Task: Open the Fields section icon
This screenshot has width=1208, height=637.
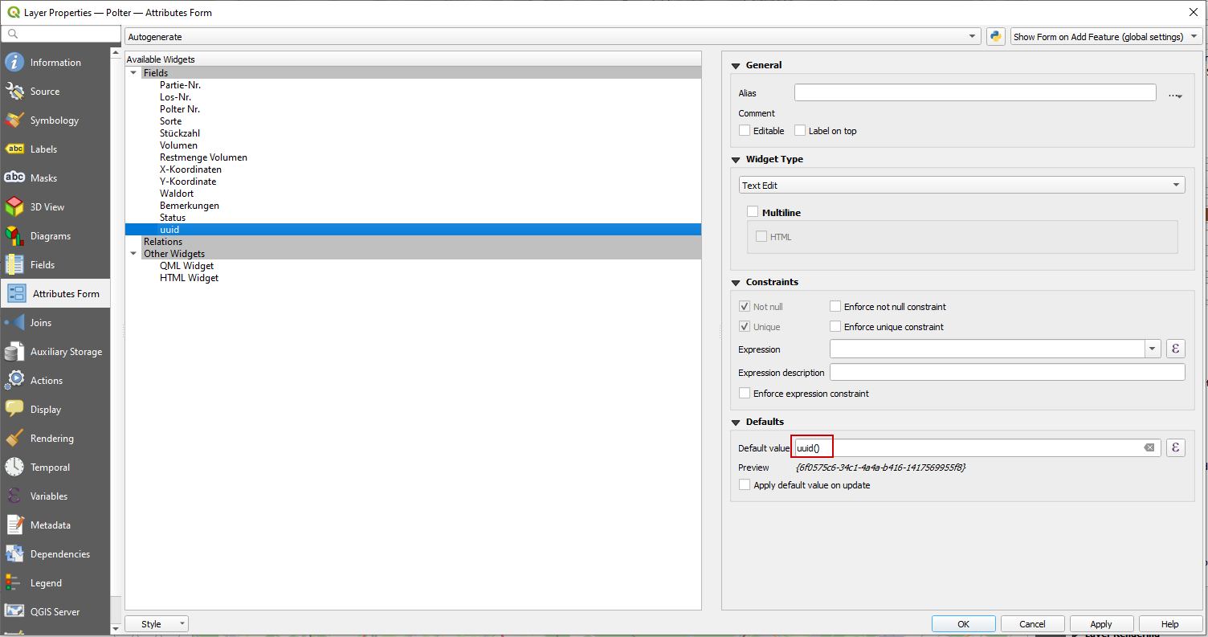Action: pyautogui.click(x=14, y=265)
